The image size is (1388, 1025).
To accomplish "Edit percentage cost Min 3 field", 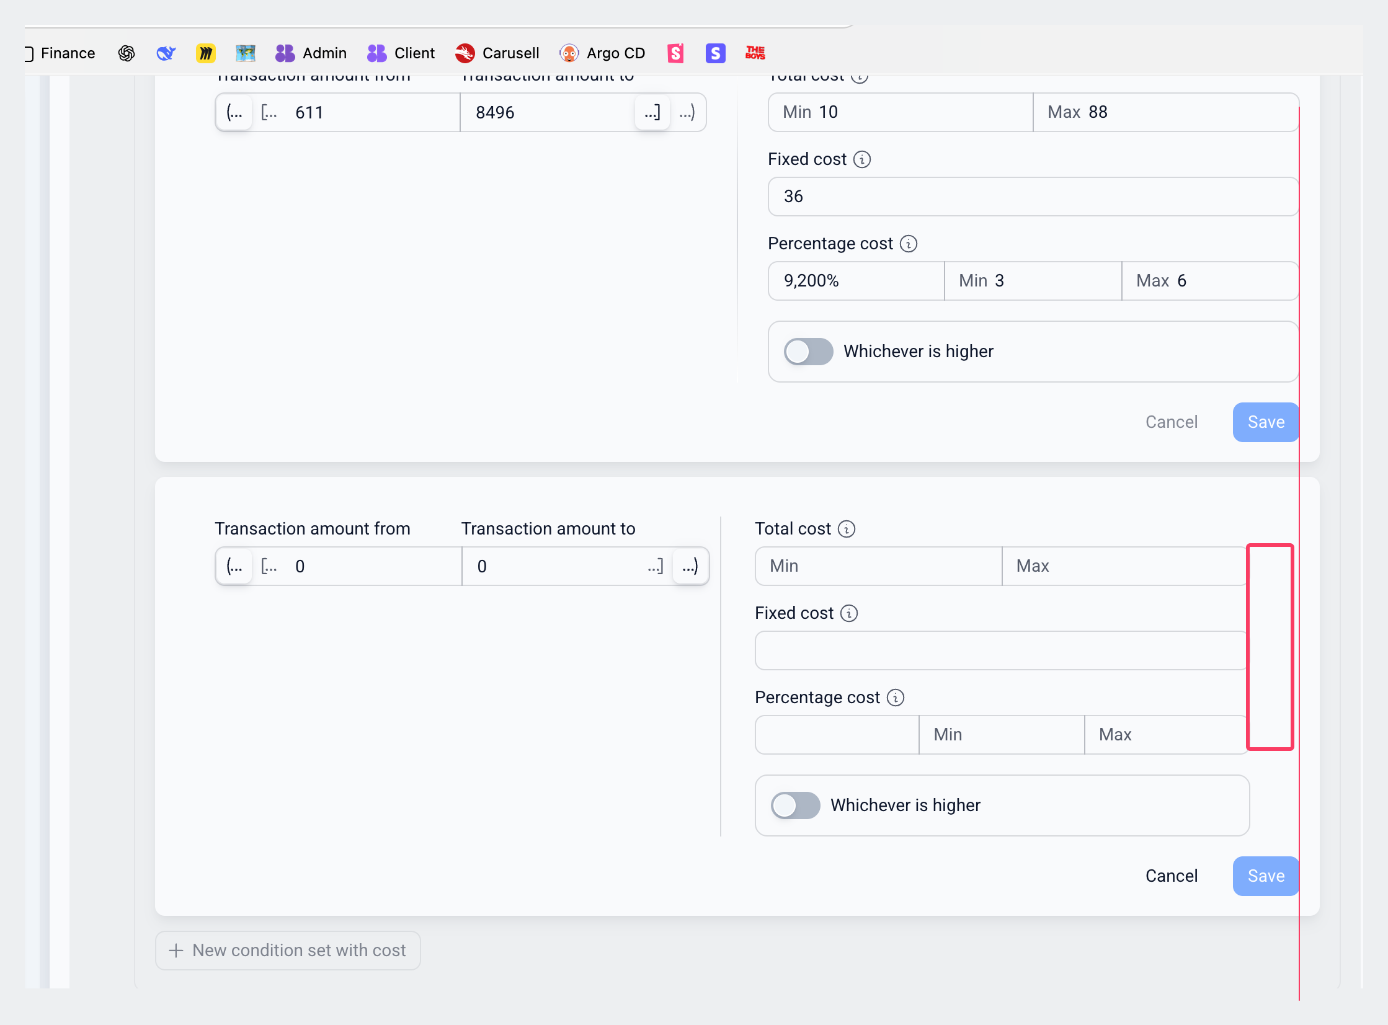I will click(1033, 281).
